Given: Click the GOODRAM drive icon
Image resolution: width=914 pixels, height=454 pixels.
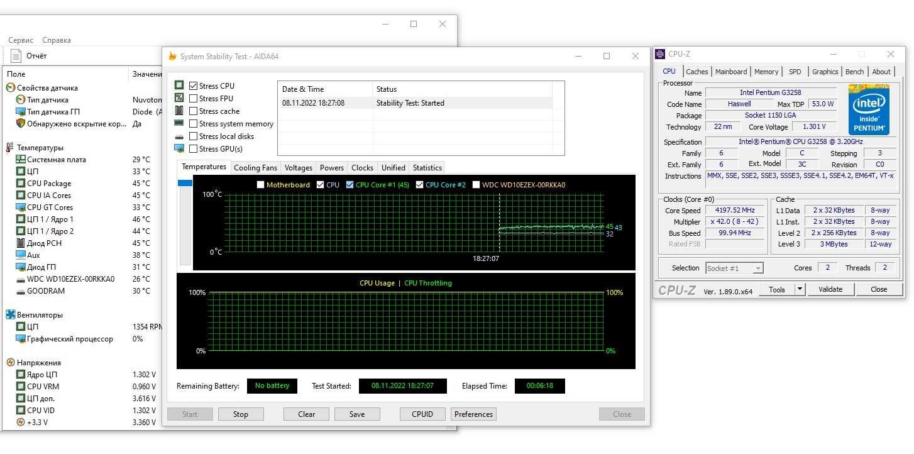Looking at the screenshot, I should point(21,291).
